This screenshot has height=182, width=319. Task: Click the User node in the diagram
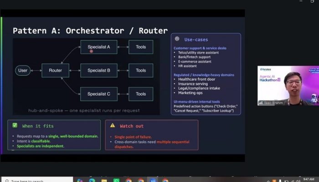point(23,71)
